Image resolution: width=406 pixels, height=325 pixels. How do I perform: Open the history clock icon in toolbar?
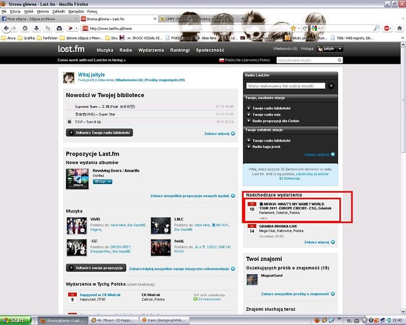(x=25, y=29)
